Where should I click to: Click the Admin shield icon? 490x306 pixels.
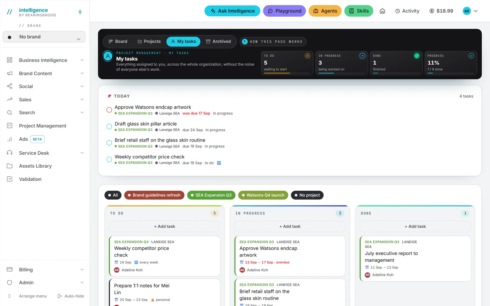point(10,282)
